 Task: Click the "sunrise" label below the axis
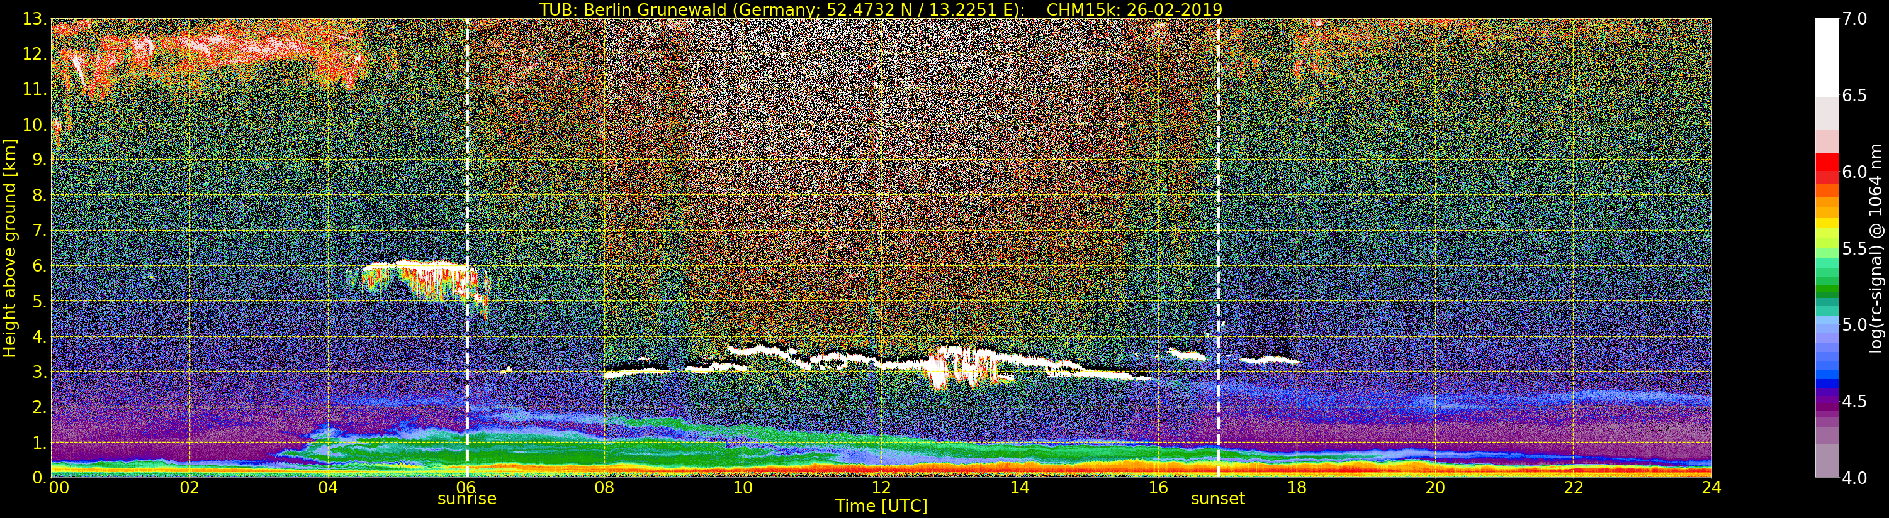coord(467,499)
